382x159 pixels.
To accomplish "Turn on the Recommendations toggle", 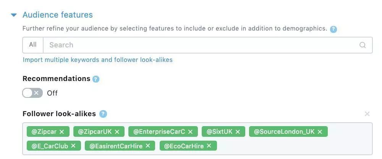I will 32,93.
